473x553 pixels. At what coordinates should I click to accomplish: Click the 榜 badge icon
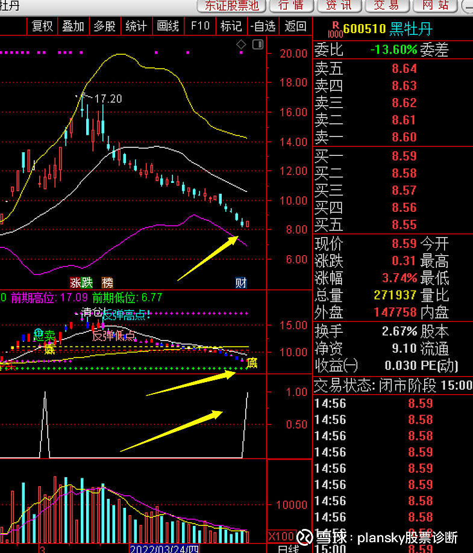pyautogui.click(x=107, y=283)
